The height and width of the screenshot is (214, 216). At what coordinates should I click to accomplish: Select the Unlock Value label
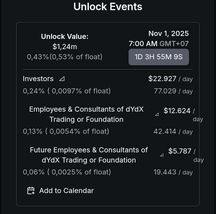click(x=65, y=37)
